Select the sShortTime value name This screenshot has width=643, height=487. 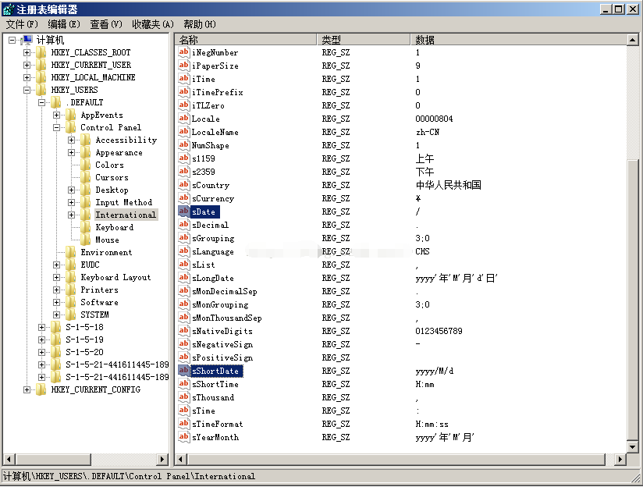point(215,384)
